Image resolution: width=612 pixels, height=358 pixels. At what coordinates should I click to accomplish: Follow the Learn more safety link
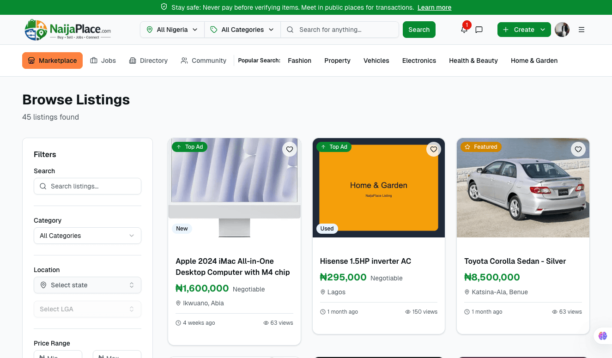434,7
